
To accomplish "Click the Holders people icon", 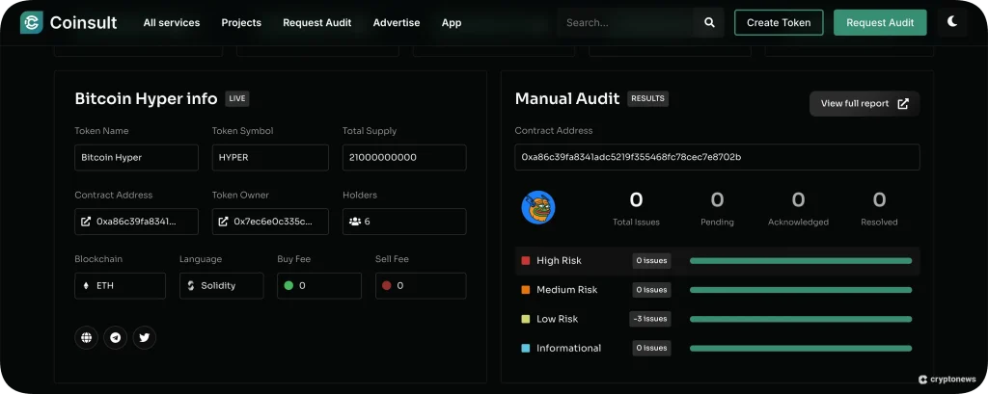I will point(355,222).
